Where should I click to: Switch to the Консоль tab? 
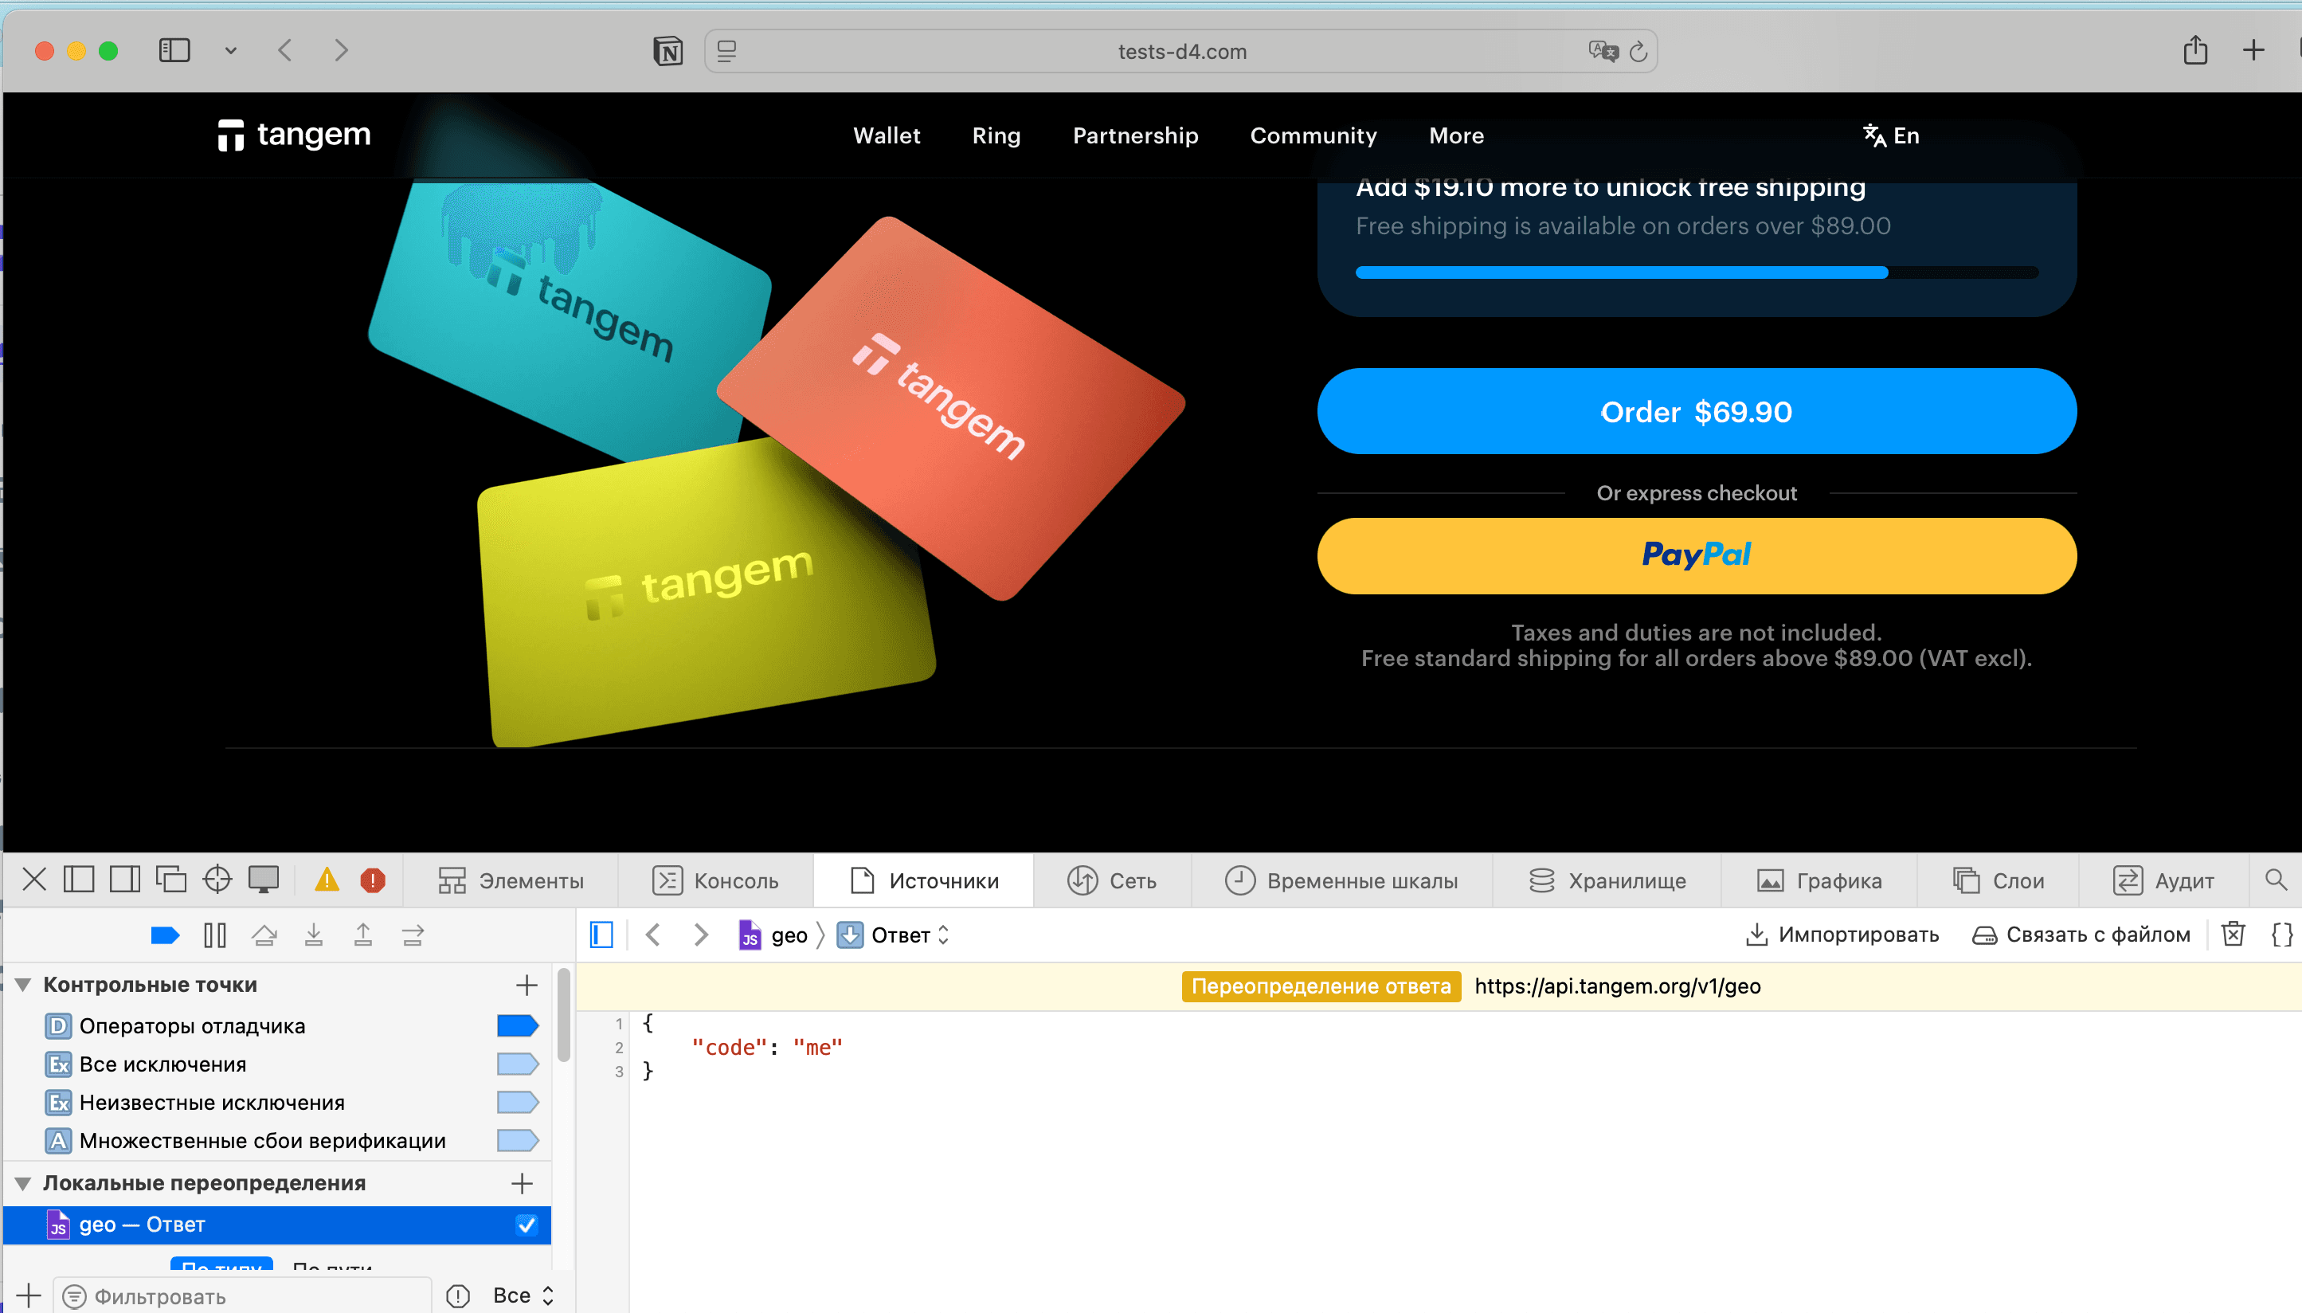pos(717,880)
